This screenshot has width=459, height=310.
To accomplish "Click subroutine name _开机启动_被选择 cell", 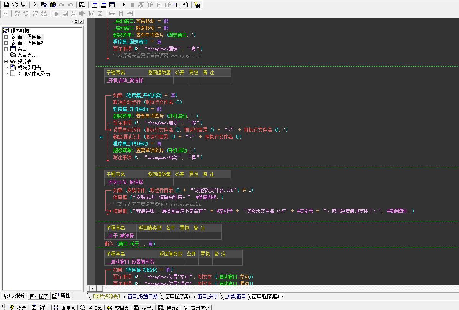I will click(x=125, y=80).
